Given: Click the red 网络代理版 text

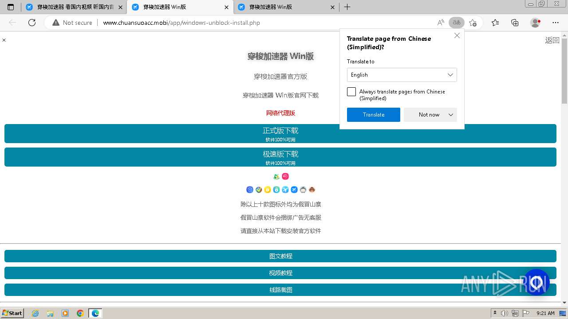Looking at the screenshot, I should (280, 113).
